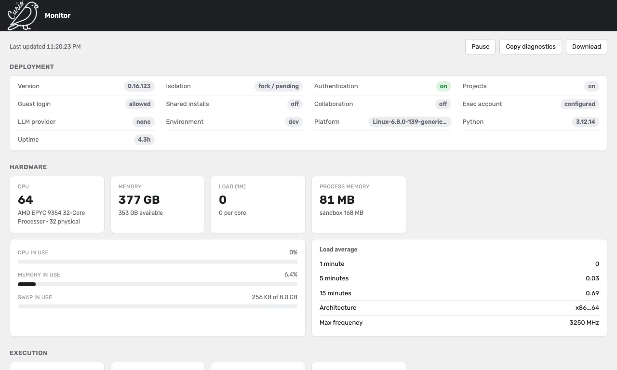Image resolution: width=617 pixels, height=370 pixels.
Task: Click the Exec account 'configured' badge
Action: click(x=580, y=104)
